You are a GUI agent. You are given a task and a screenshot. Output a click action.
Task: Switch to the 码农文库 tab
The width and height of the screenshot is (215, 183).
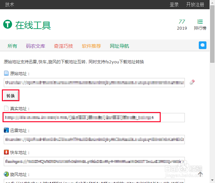(x=36, y=46)
